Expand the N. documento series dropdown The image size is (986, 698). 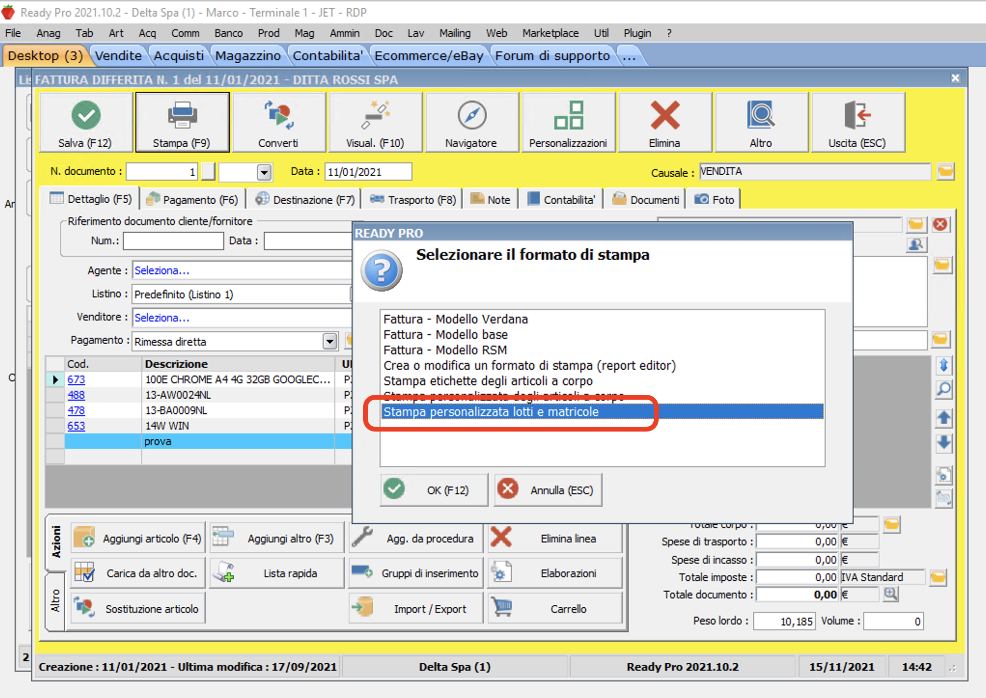264,172
